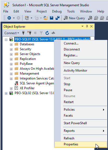Expand the PBO-SQL02 server node

tap(6, 93)
